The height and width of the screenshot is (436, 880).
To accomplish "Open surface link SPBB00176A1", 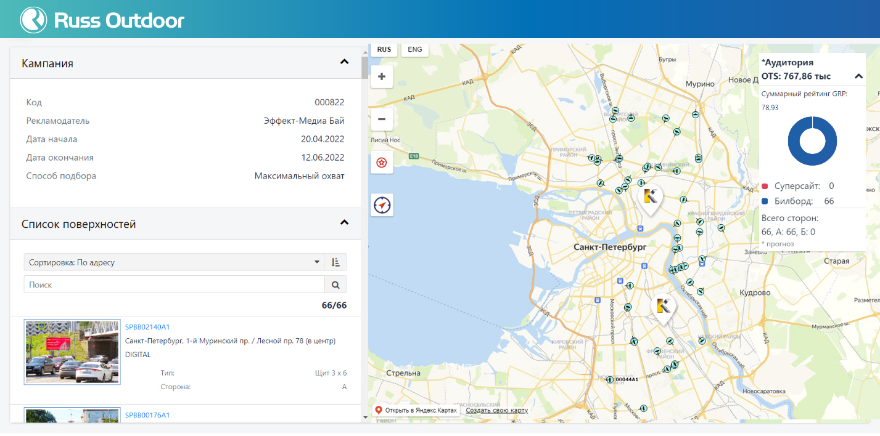I will pos(147,415).
